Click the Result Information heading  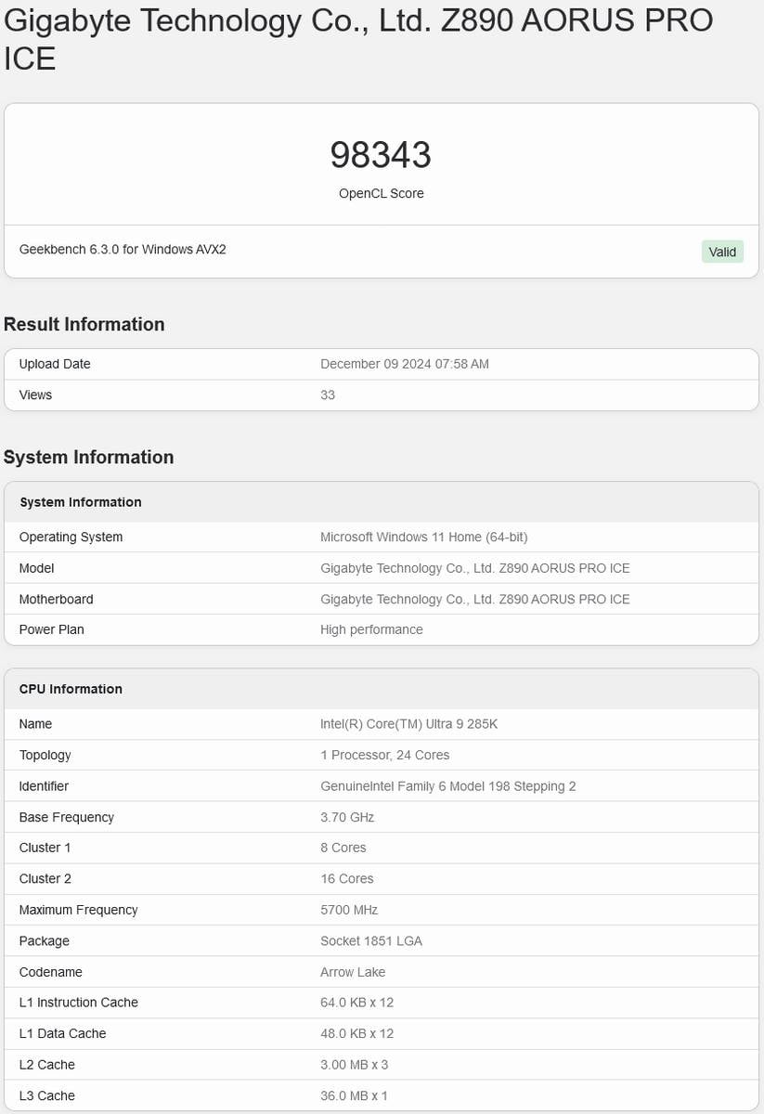click(x=84, y=324)
